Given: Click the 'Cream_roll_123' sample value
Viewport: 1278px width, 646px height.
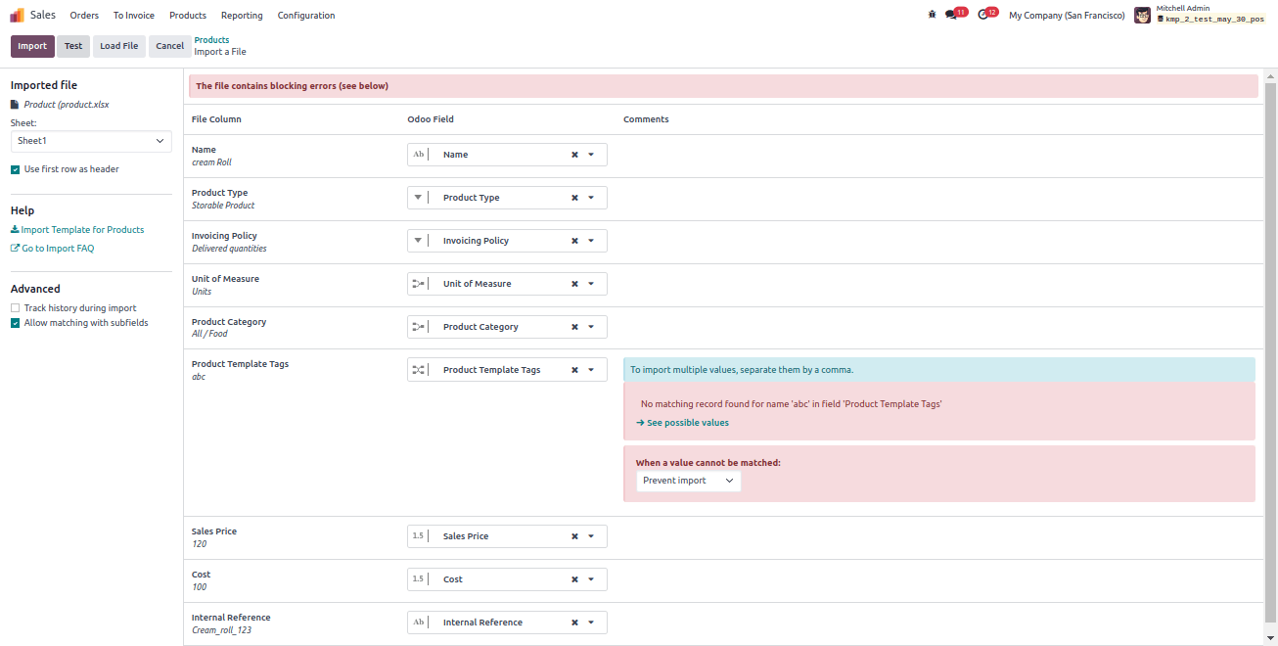Looking at the screenshot, I should point(221,630).
